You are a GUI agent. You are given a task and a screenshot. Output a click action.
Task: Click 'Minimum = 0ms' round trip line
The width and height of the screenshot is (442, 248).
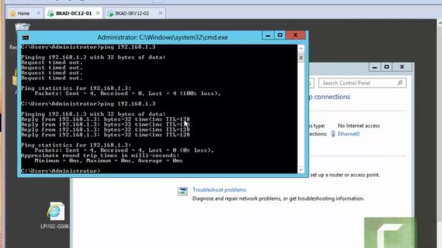108,161
